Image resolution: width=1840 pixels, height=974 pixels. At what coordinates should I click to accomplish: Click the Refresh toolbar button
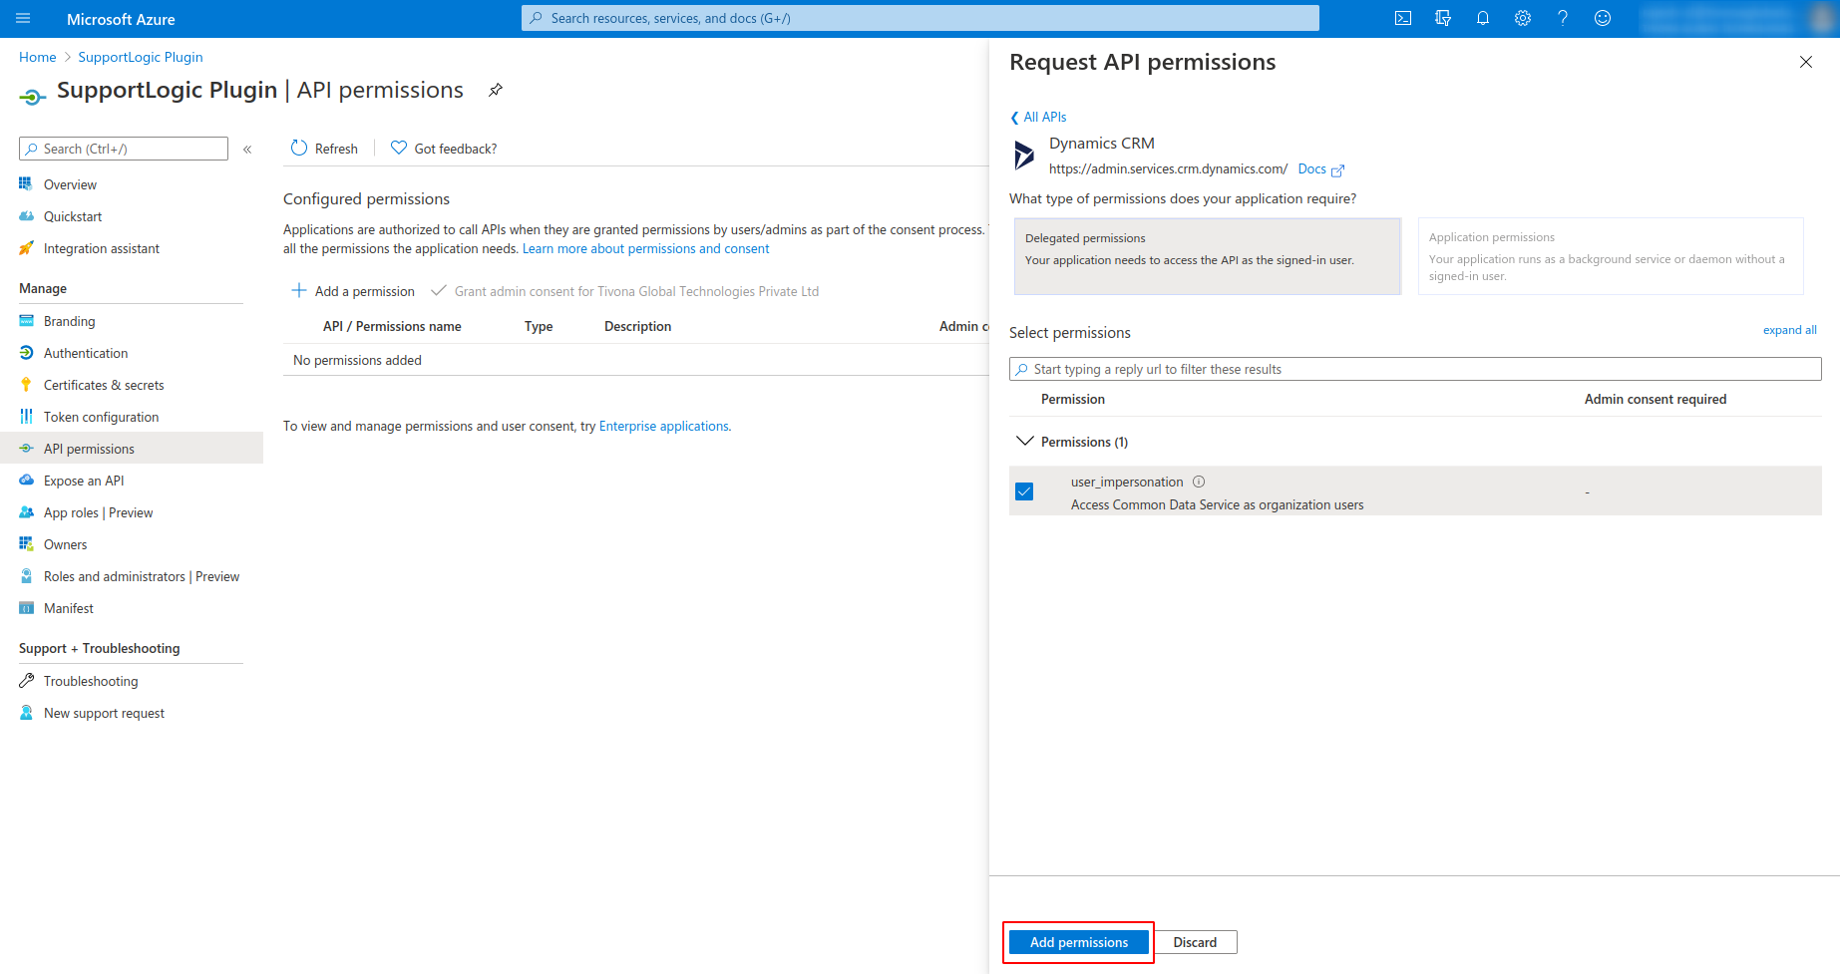[x=324, y=149]
